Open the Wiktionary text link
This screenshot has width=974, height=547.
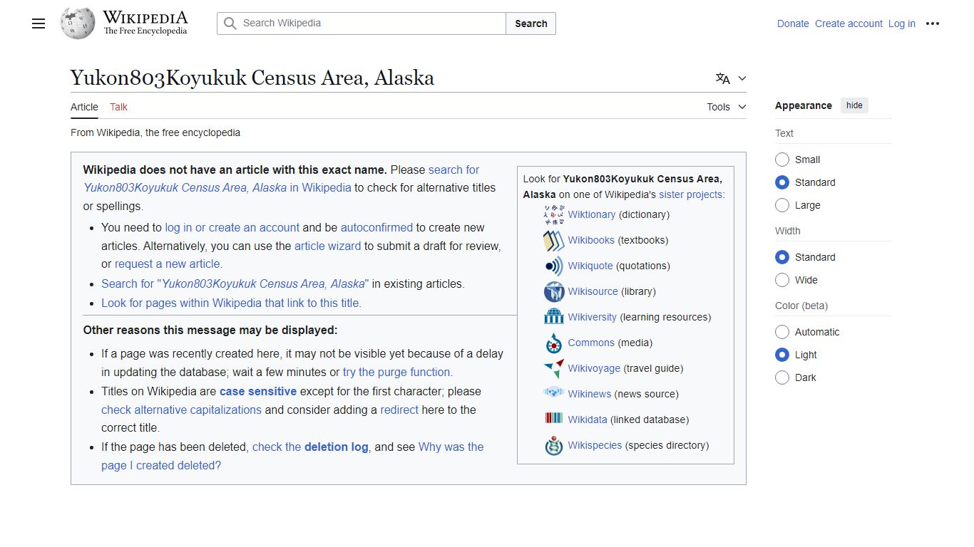tap(592, 214)
